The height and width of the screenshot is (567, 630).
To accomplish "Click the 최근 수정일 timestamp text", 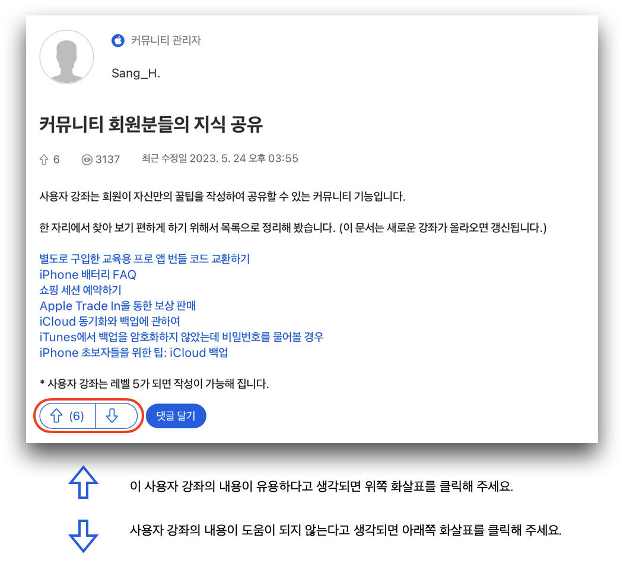I will click(x=219, y=159).
